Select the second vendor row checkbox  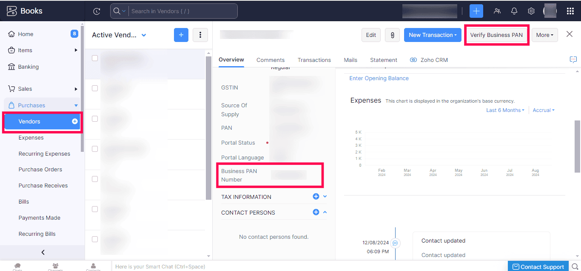95,88
